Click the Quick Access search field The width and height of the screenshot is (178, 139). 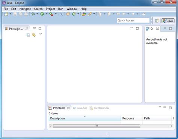[133, 20]
